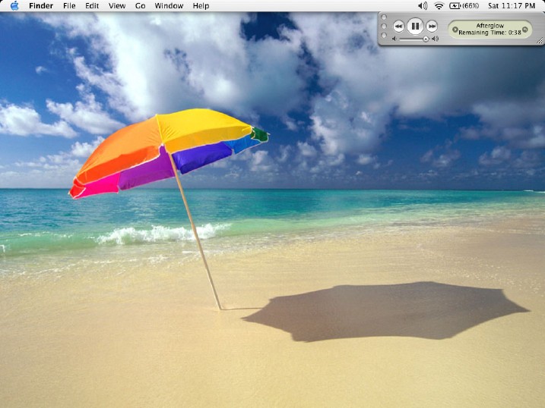Open the battery status (66%) menu

464,5
